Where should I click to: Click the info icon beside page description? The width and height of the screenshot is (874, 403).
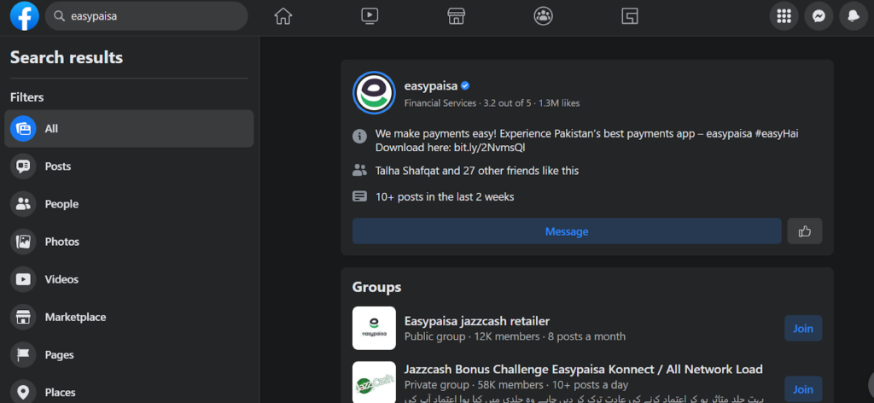pos(359,136)
